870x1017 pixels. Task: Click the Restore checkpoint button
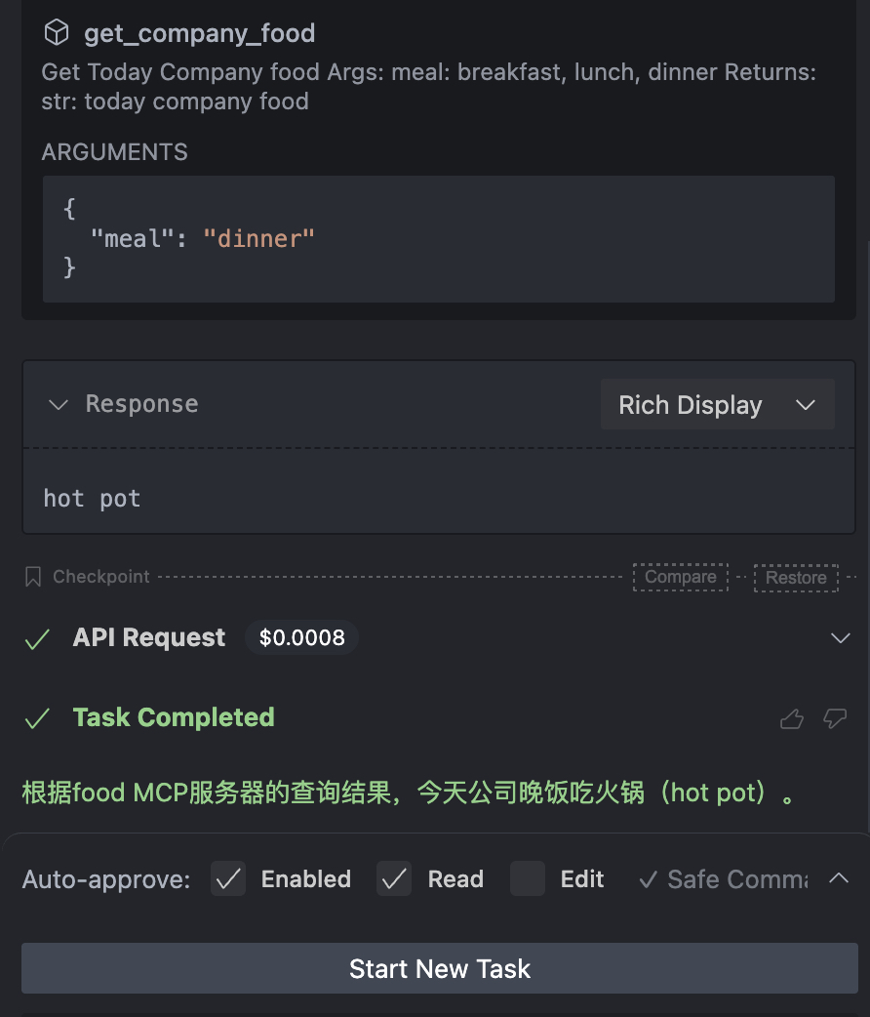(x=796, y=577)
